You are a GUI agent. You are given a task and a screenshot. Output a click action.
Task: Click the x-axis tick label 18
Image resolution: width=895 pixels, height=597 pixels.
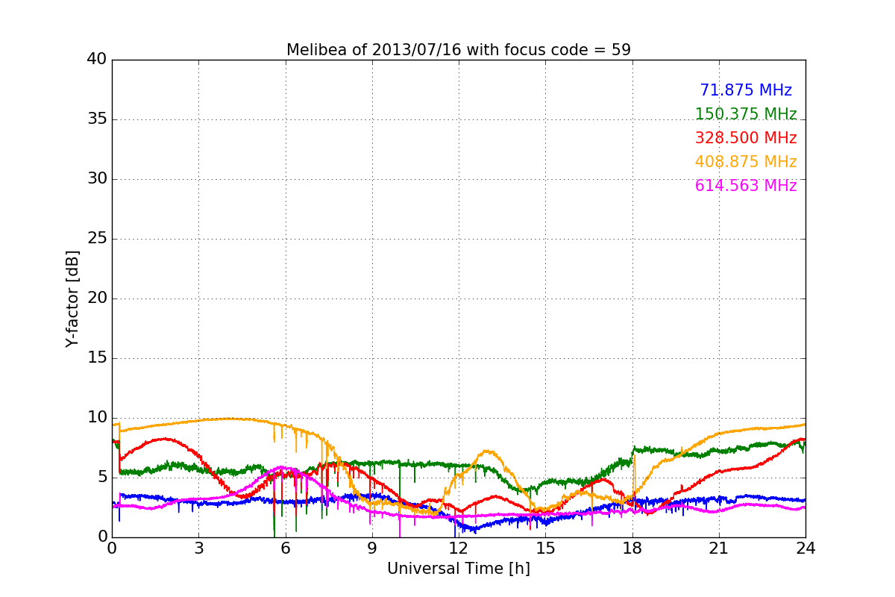pyautogui.click(x=632, y=548)
